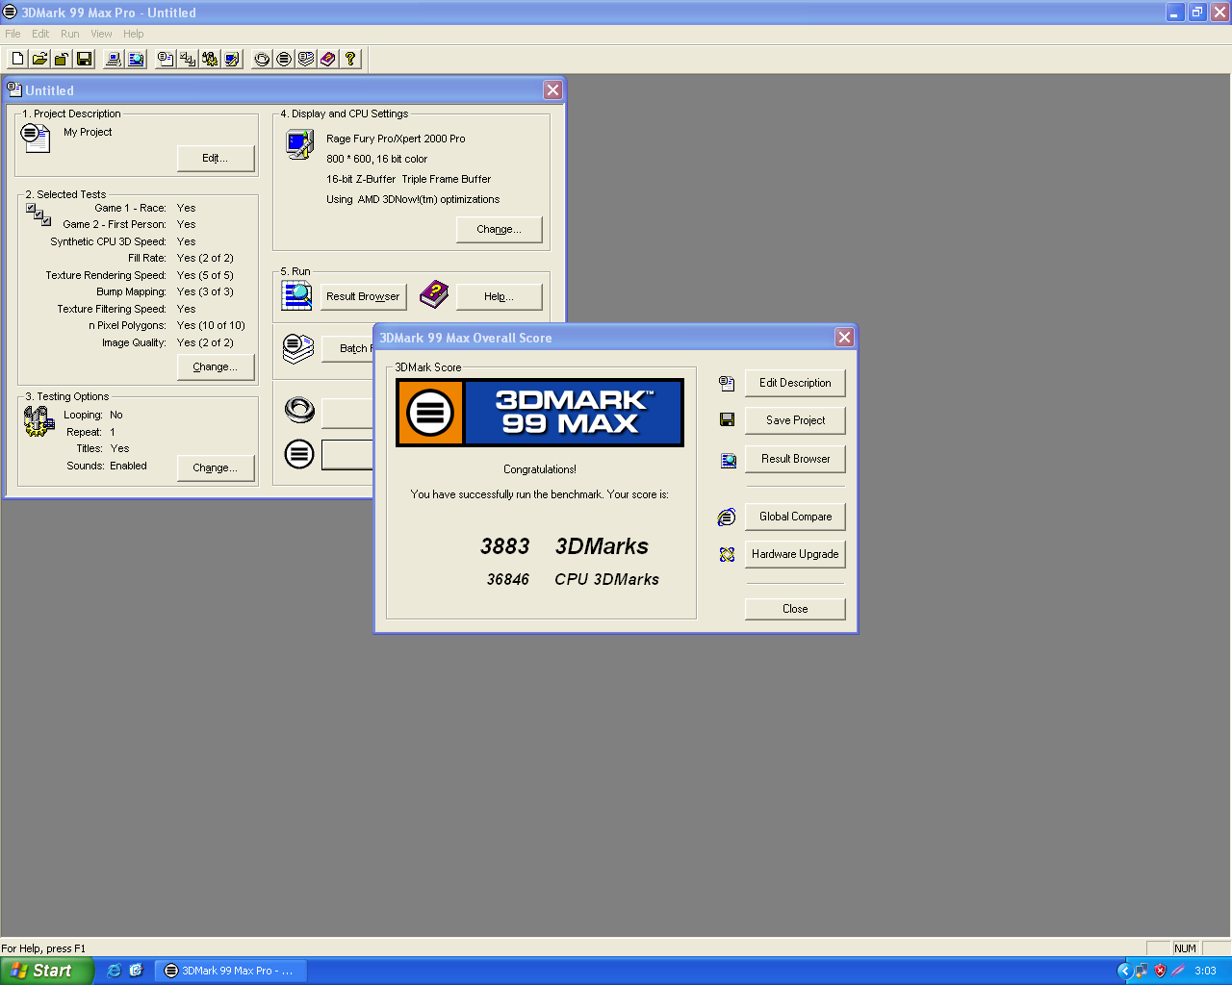Open the Windows Start menu
Image resolution: width=1232 pixels, height=985 pixels.
46,971
